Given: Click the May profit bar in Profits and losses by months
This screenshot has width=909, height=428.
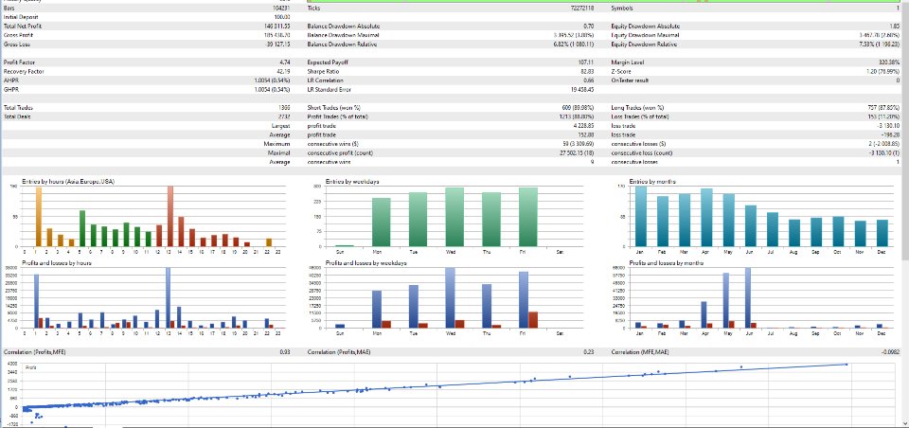Looking at the screenshot, I should 726,300.
